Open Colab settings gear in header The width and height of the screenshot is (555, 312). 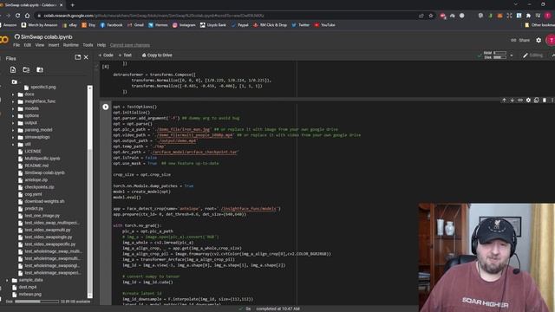(539, 41)
